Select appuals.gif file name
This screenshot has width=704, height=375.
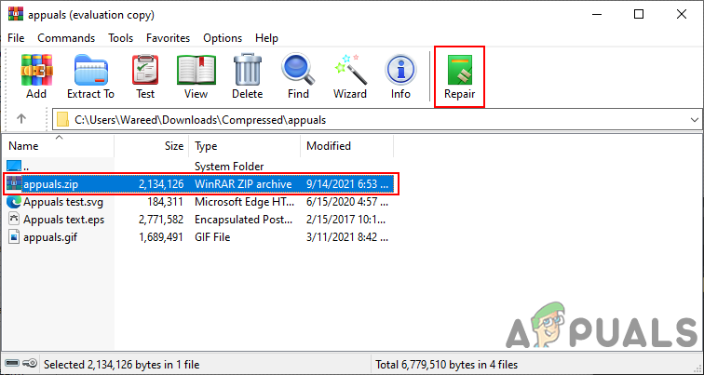[50, 237]
